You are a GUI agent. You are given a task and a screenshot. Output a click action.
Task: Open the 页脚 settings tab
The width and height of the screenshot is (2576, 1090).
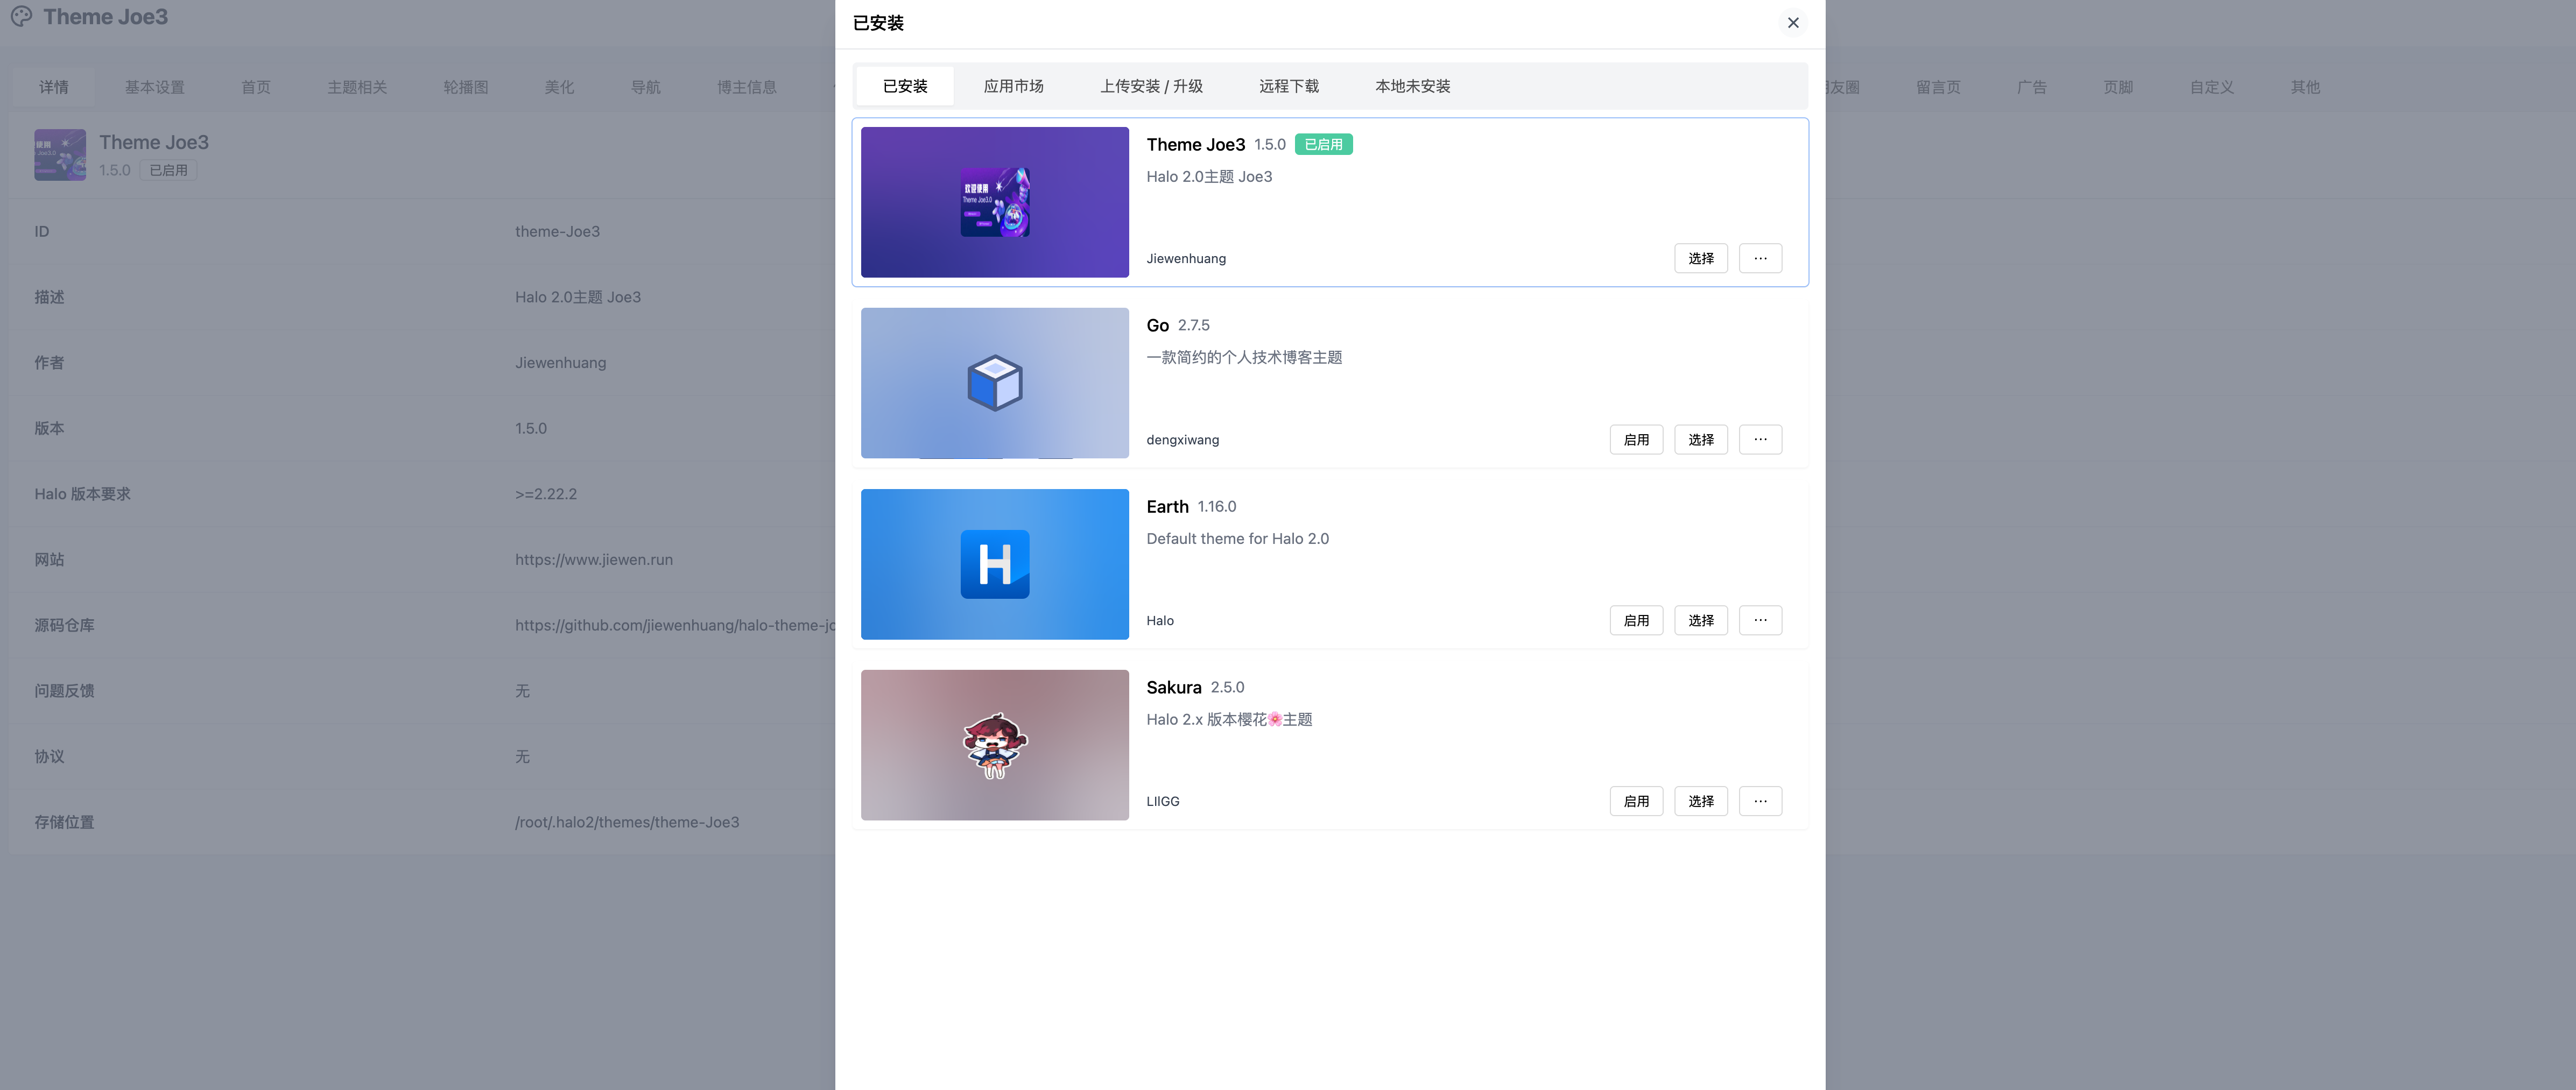[x=2118, y=87]
